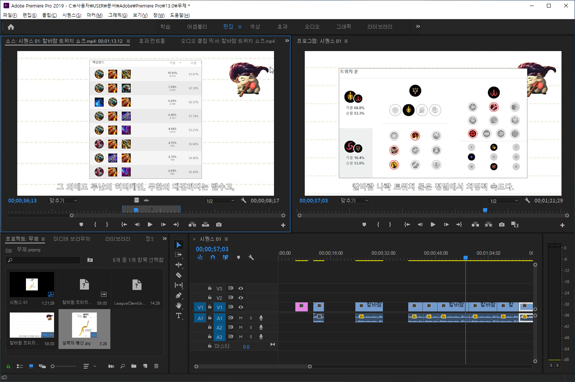Open Find magnifier in Project panel footer

point(122,366)
